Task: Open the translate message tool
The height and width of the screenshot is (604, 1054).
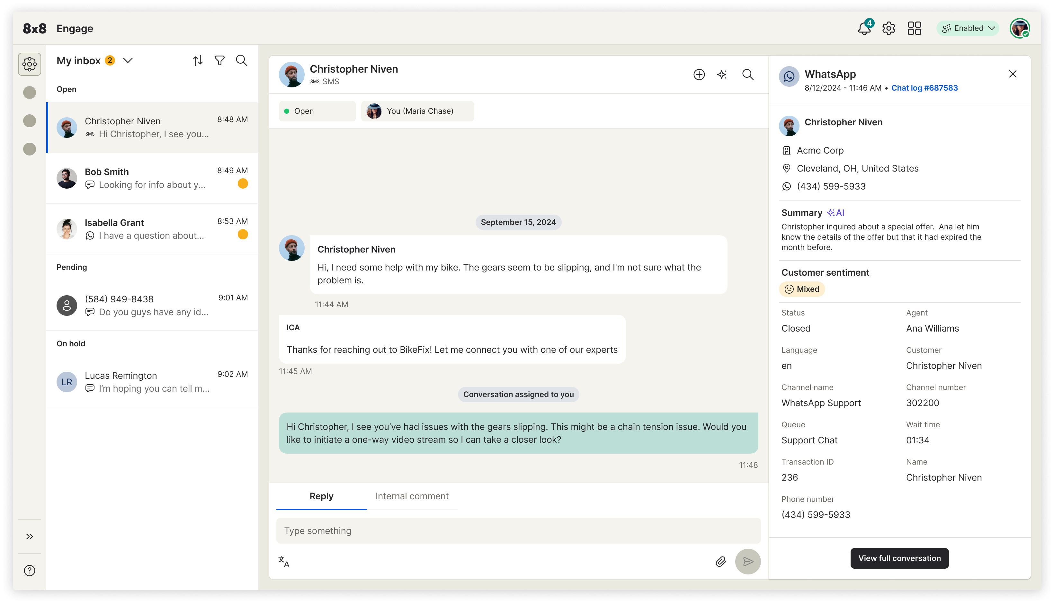Action: pos(284,562)
